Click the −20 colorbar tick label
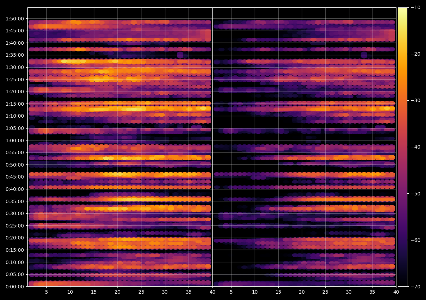Screen dimensions: 426x300 [415, 54]
